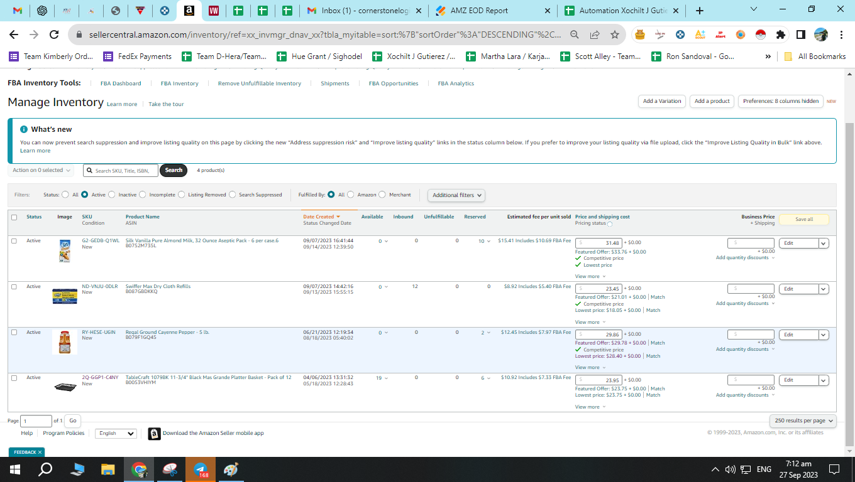View site information lock icon
The width and height of the screenshot is (855, 482).
pyautogui.click(x=80, y=35)
